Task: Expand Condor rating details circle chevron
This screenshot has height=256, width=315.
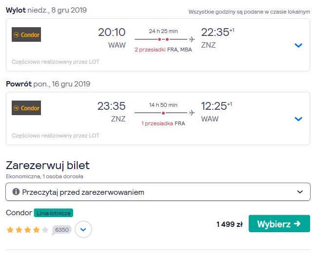Action: [x=83, y=229]
